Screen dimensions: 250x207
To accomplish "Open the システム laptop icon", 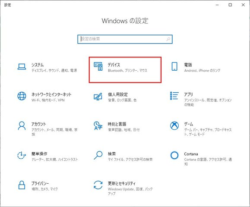I will [x=22, y=66].
